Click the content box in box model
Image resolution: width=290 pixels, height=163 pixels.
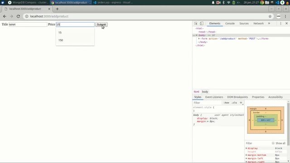coord(266,120)
